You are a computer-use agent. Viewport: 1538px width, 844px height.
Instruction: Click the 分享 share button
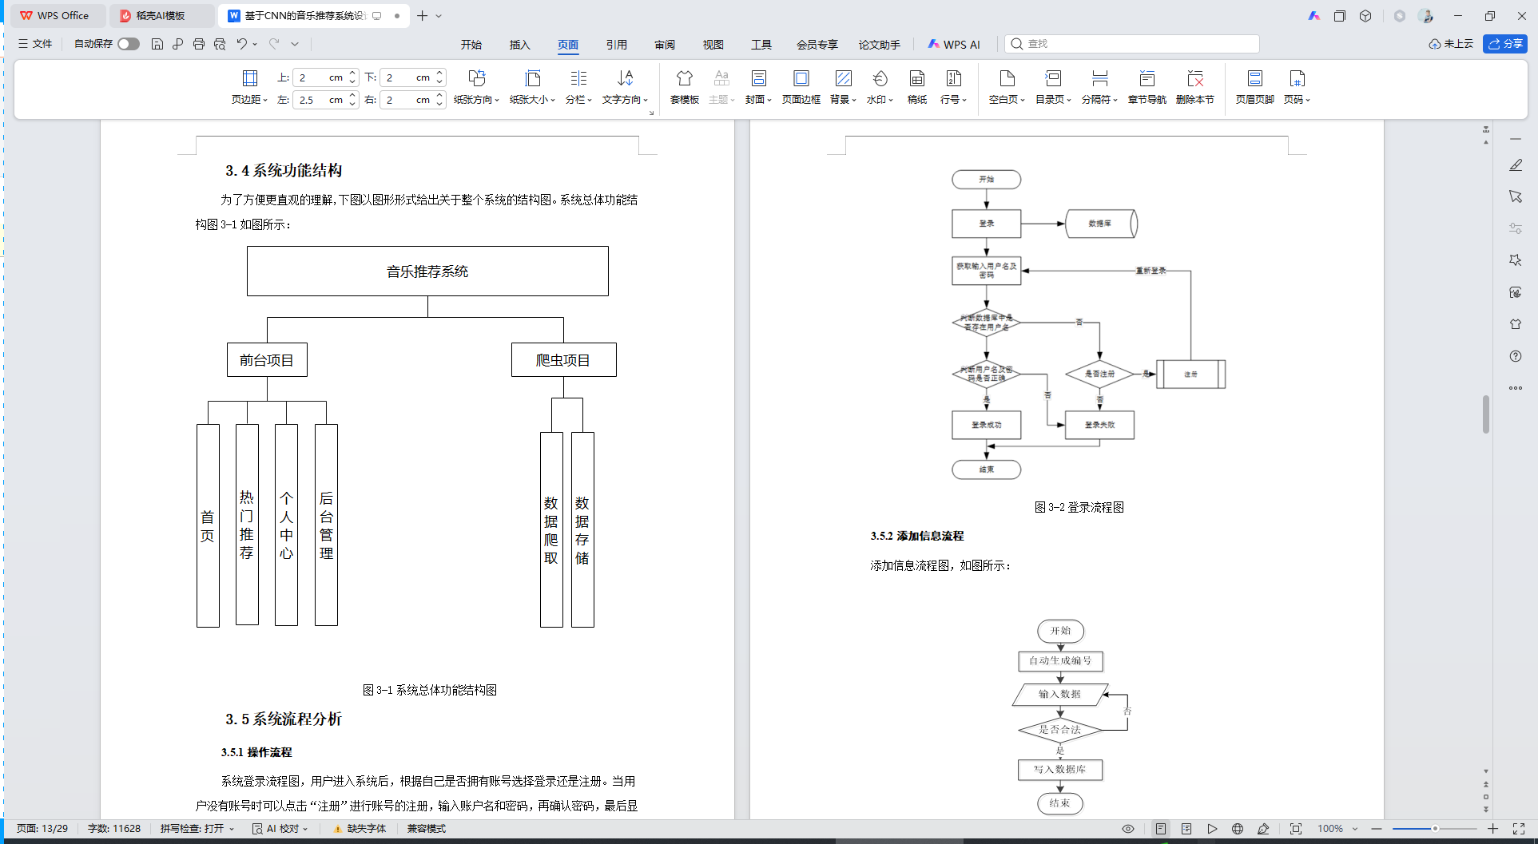[x=1505, y=44]
